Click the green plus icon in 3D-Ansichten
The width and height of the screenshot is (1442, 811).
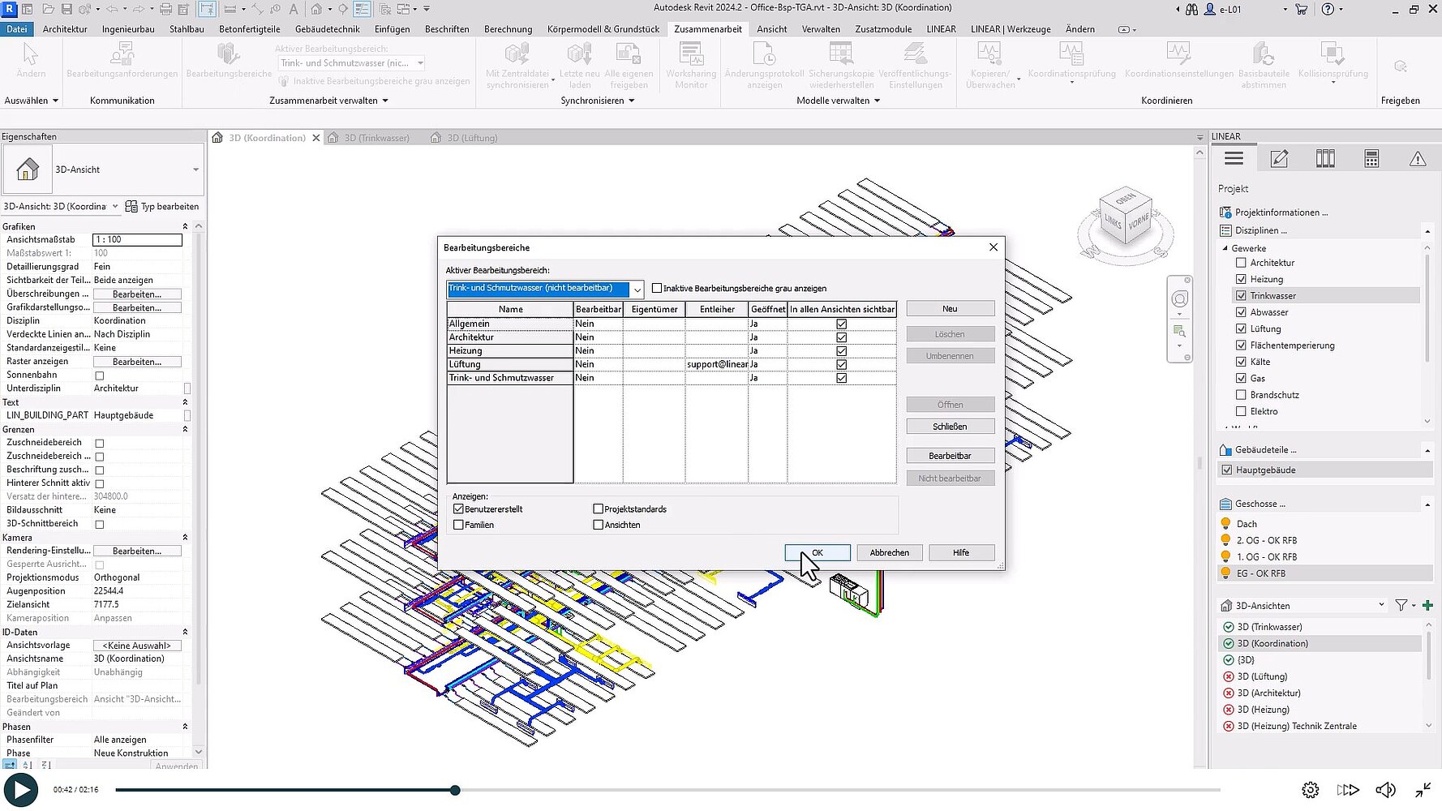coord(1427,605)
